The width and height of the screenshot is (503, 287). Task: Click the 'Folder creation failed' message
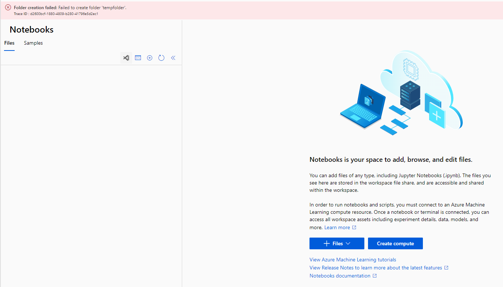tap(70, 7)
